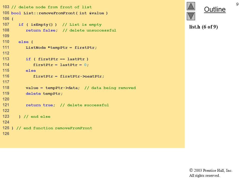Click the list.h (6 of 9) label

coord(204,27)
